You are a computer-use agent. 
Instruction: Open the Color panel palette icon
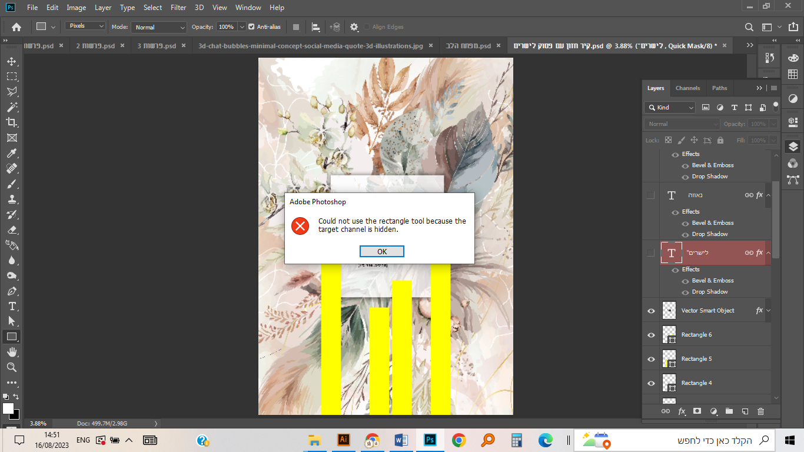coord(793,58)
